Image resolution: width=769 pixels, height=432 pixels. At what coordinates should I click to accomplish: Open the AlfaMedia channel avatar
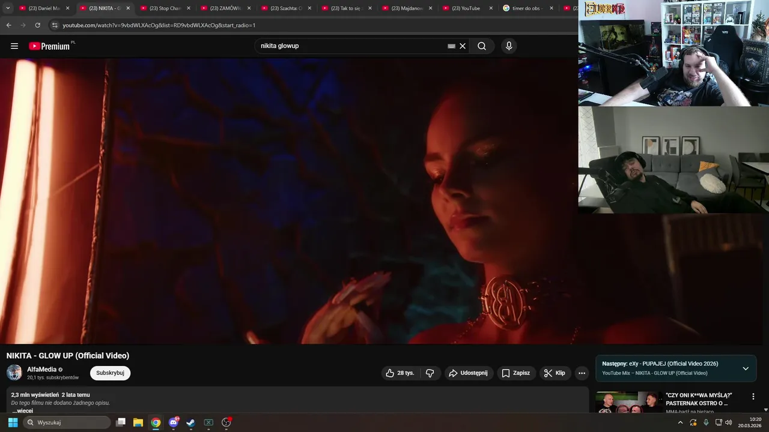click(x=14, y=373)
